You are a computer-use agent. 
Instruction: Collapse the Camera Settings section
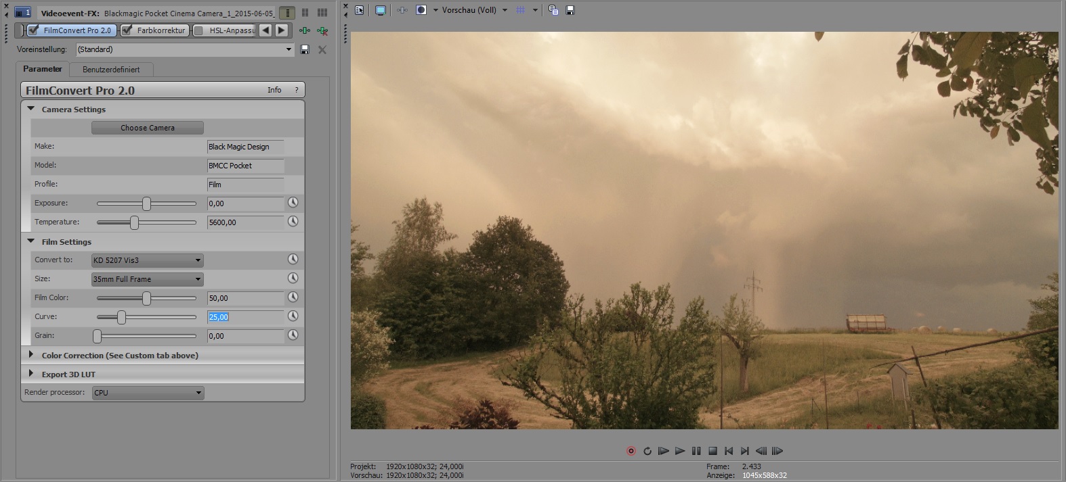tap(31, 109)
